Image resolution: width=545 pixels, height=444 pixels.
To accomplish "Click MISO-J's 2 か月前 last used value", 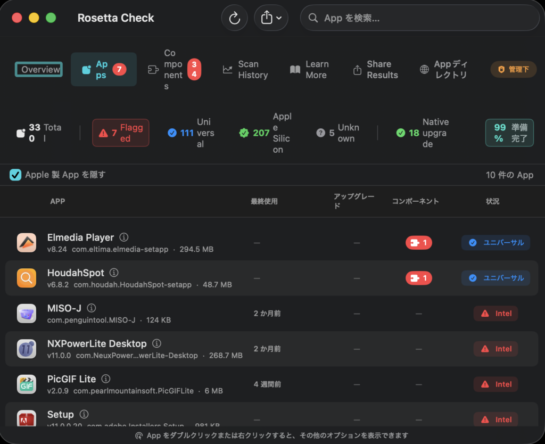I will [267, 314].
